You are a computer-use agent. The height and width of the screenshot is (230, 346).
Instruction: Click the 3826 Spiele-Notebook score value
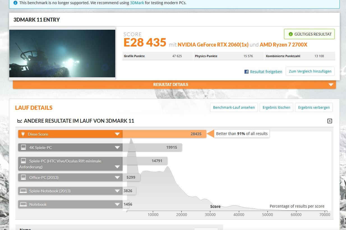coord(128,191)
